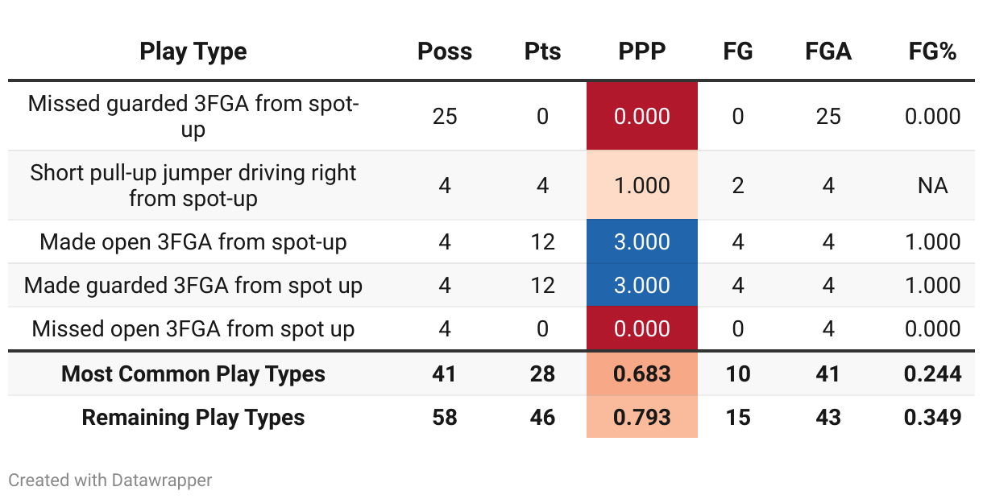
Task: Click the FGA column header
Action: click(828, 52)
